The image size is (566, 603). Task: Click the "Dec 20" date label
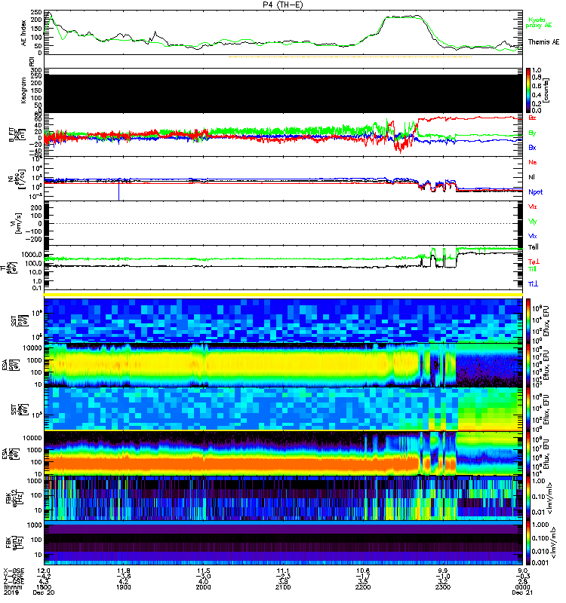click(44, 592)
